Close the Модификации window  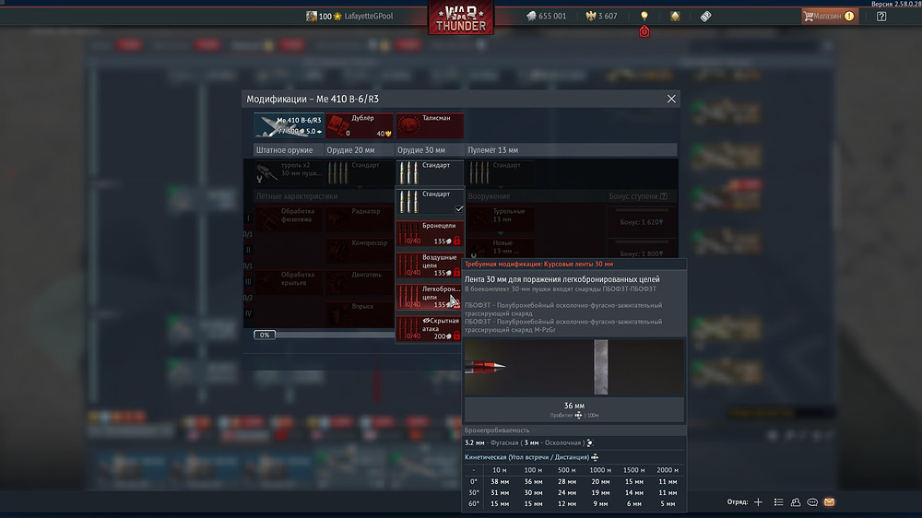tap(671, 99)
